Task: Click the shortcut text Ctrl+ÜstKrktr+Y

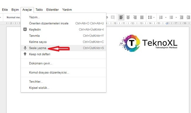Action: pos(93,36)
